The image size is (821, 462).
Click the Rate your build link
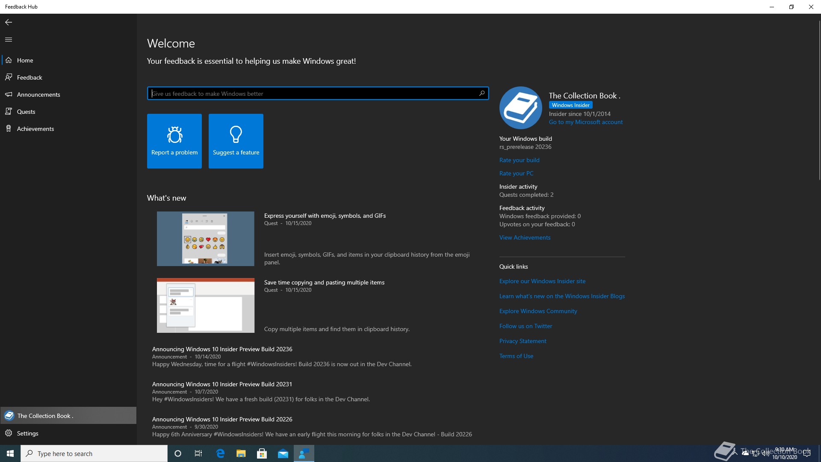click(520, 160)
